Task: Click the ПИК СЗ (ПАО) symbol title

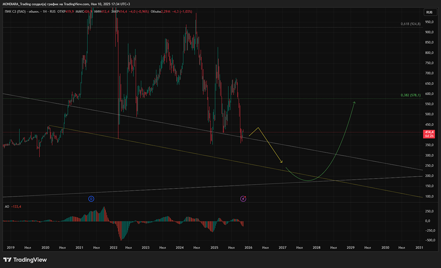Action: tap(15, 11)
